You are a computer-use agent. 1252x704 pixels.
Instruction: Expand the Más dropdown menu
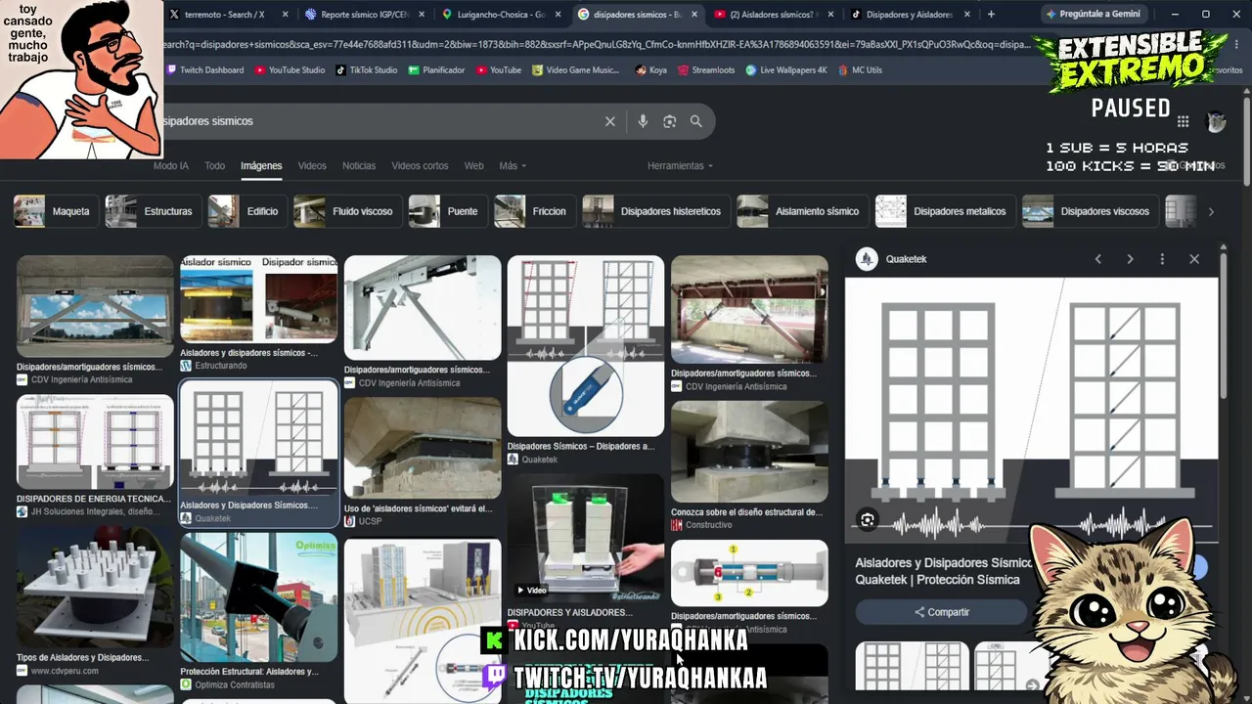[x=513, y=166]
